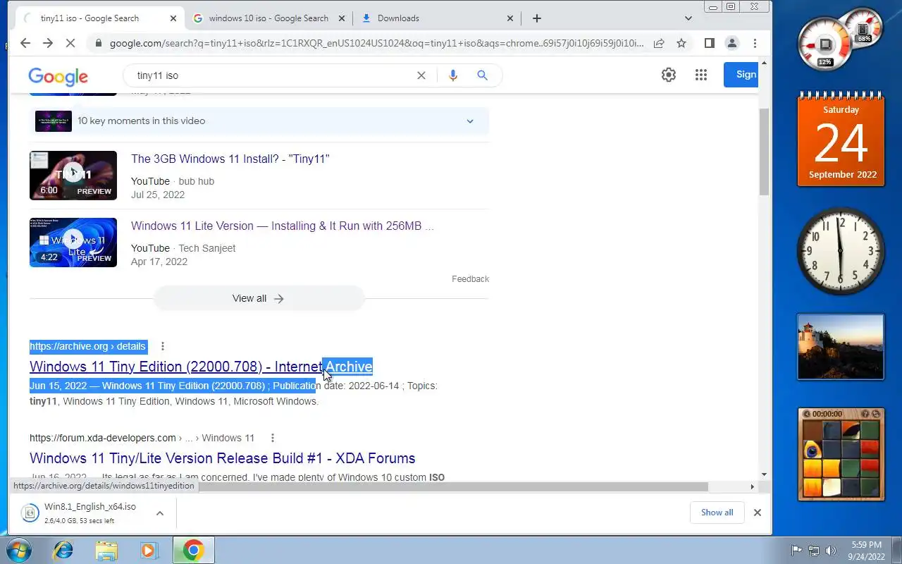Open the Chrome three-dot menu
902x564 pixels.
coord(755,43)
